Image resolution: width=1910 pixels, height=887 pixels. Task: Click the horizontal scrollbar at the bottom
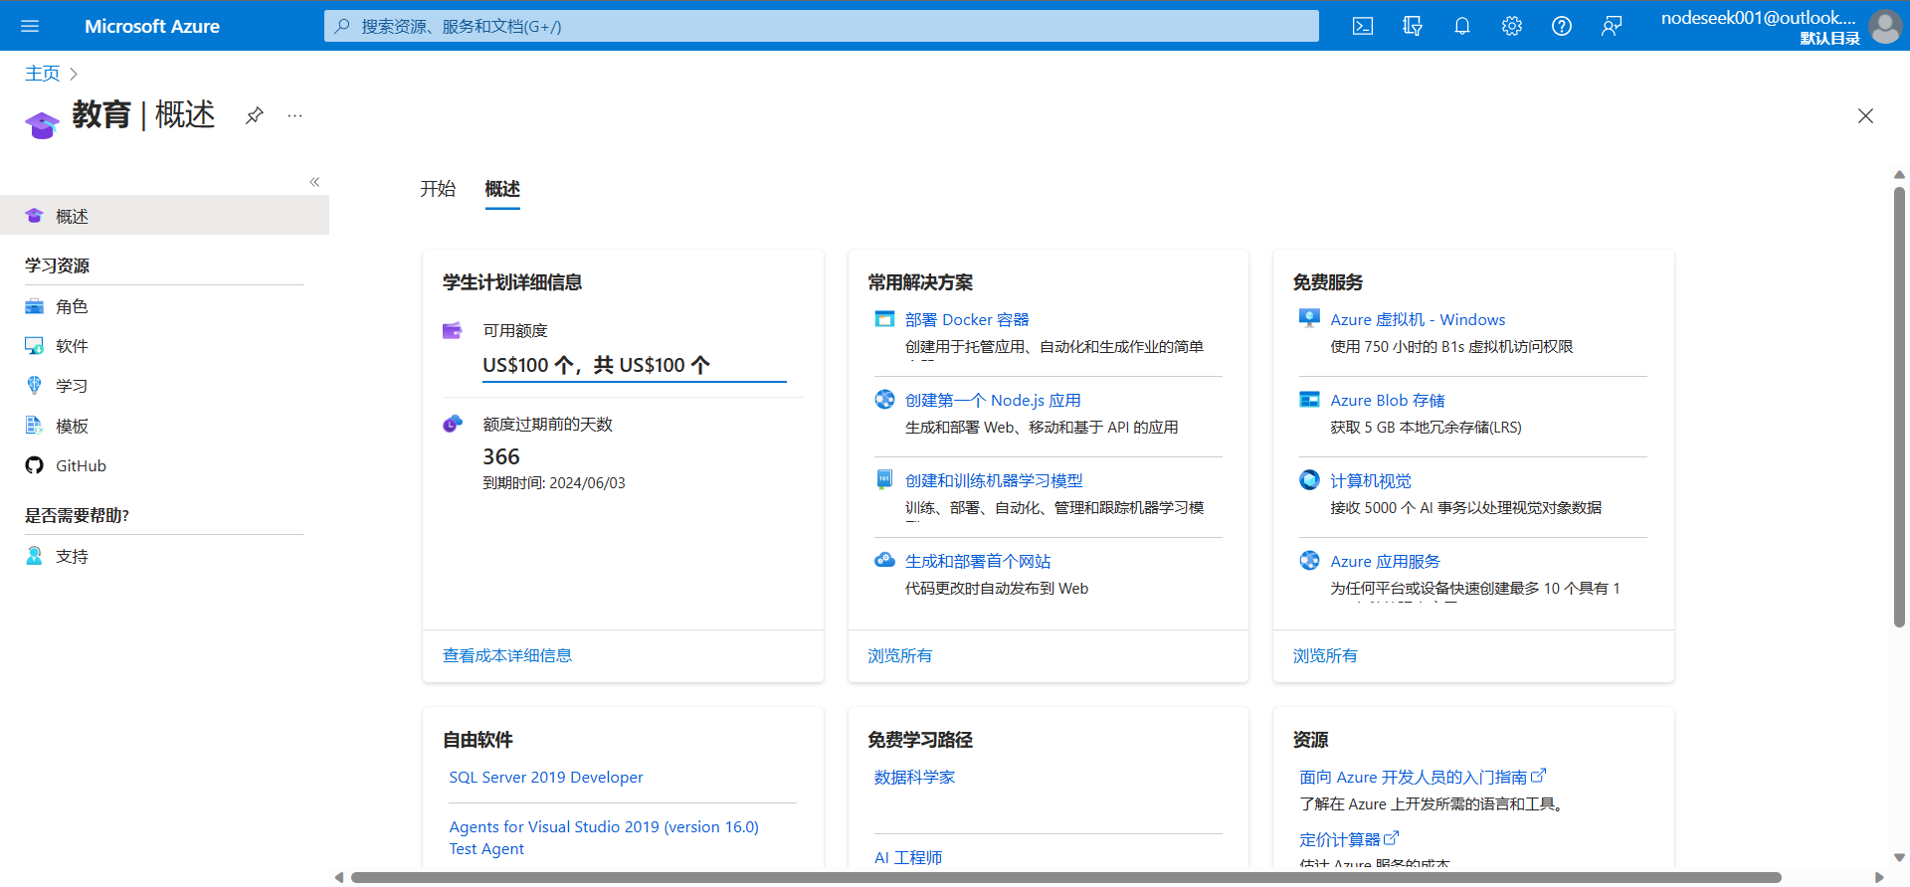(1065, 877)
